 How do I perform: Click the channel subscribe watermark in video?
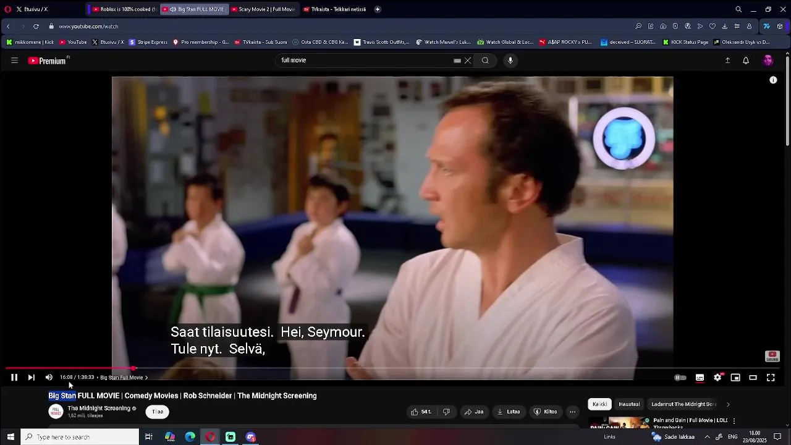pyautogui.click(x=772, y=356)
